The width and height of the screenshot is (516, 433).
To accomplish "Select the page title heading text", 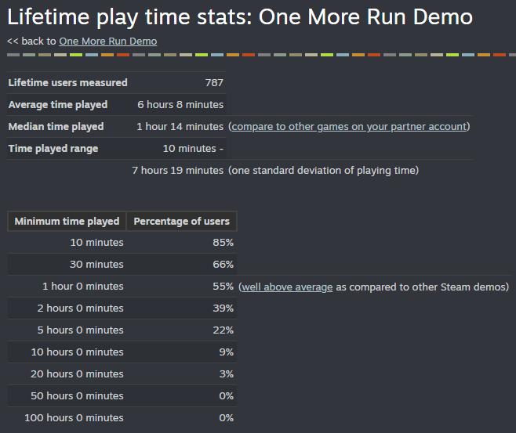I will tap(240, 17).
